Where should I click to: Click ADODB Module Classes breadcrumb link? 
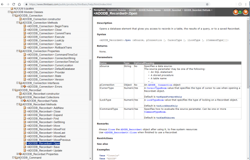click(149, 10)
